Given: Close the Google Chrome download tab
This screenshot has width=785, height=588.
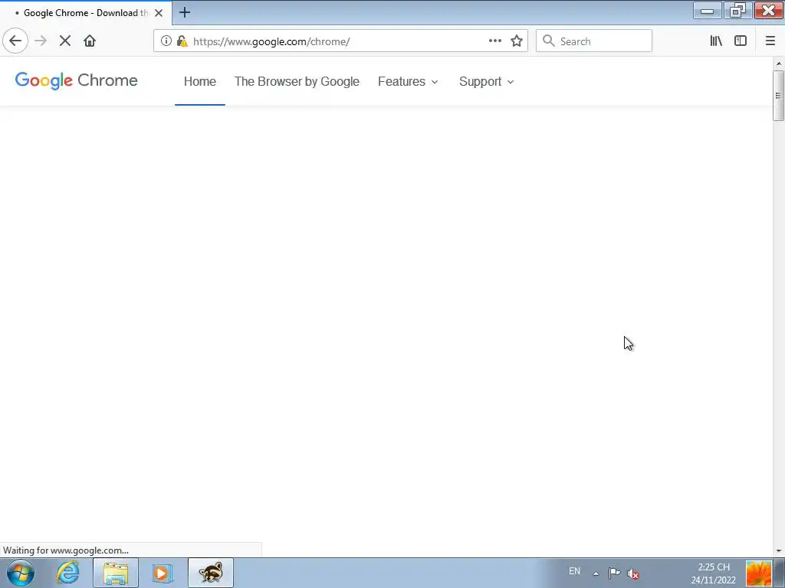Looking at the screenshot, I should click(159, 13).
